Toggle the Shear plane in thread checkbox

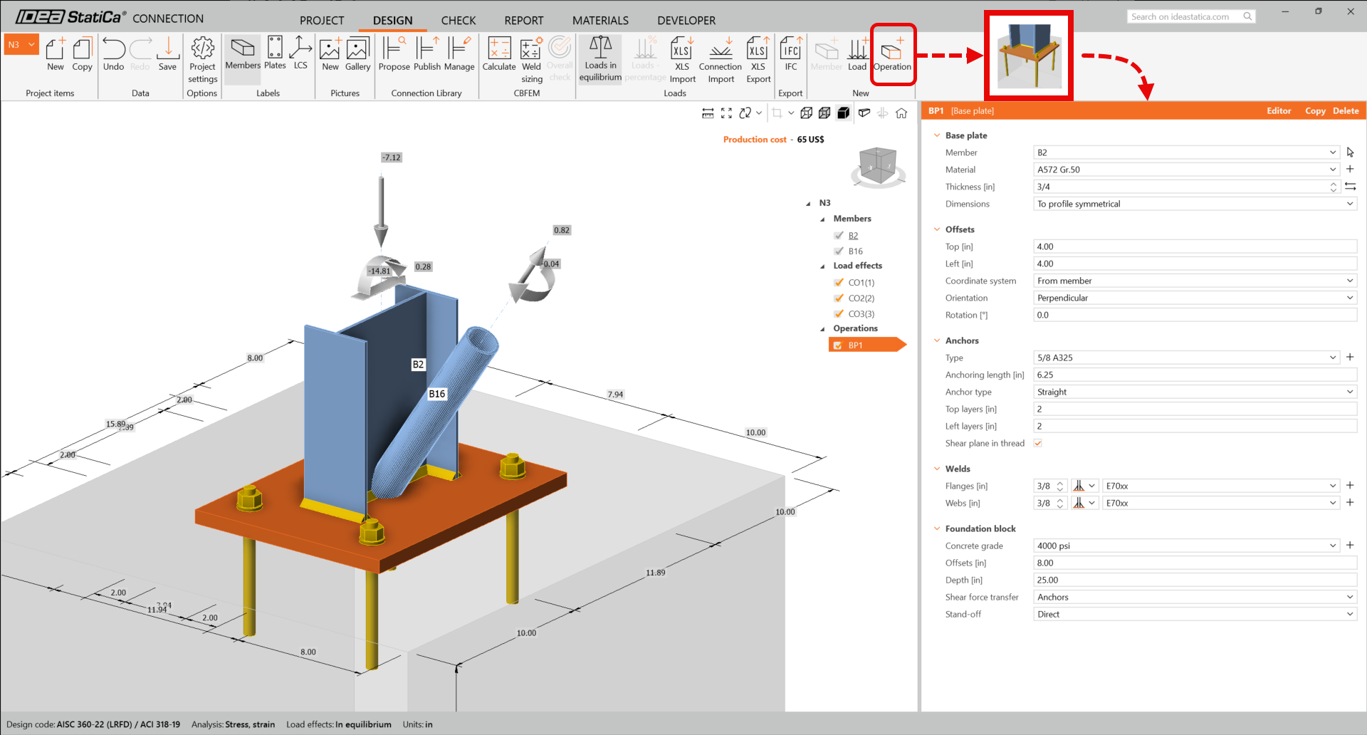1038,443
